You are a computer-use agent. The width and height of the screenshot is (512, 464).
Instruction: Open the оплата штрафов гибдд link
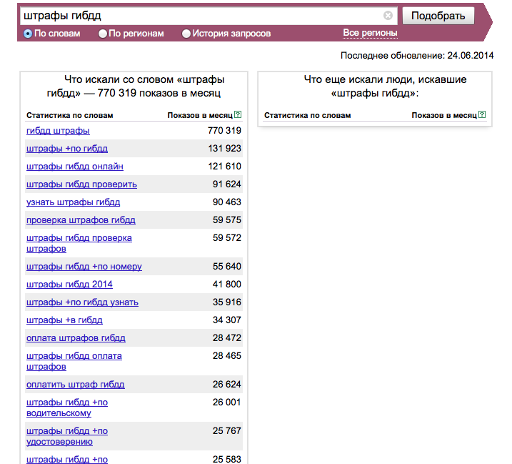[x=76, y=338]
